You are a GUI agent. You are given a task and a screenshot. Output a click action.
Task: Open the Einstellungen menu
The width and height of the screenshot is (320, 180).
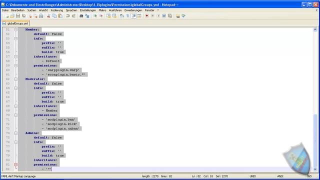coord(88,10)
